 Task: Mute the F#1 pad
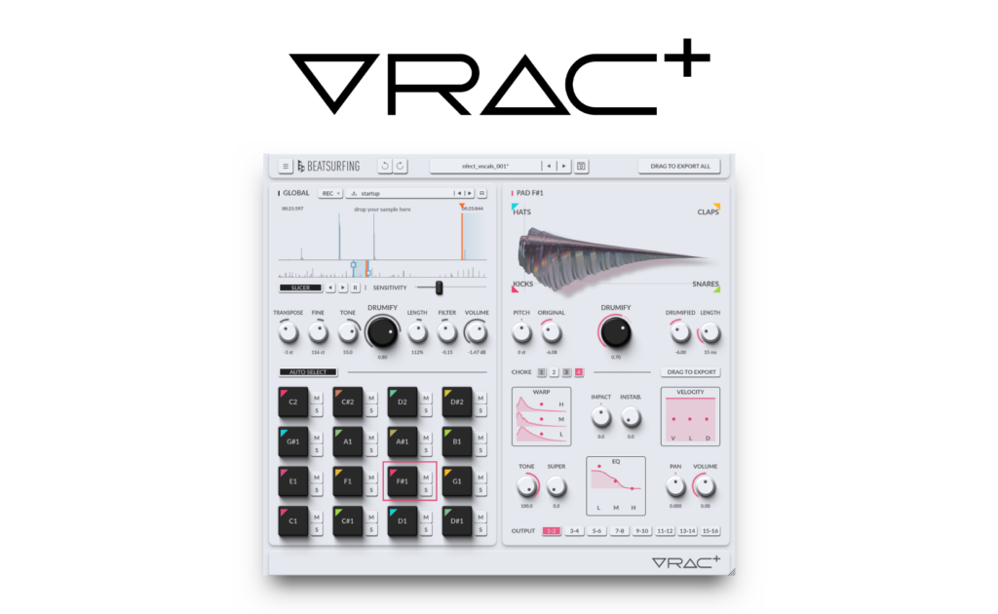[x=426, y=478]
